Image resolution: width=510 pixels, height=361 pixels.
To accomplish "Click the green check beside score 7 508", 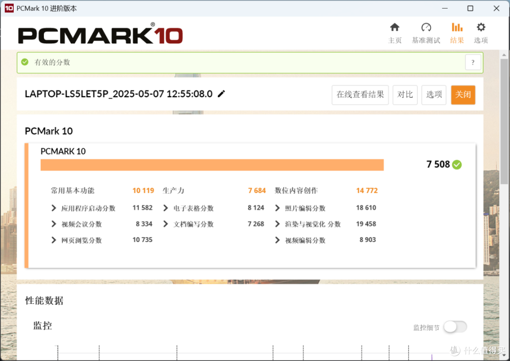I will pyautogui.click(x=457, y=165).
